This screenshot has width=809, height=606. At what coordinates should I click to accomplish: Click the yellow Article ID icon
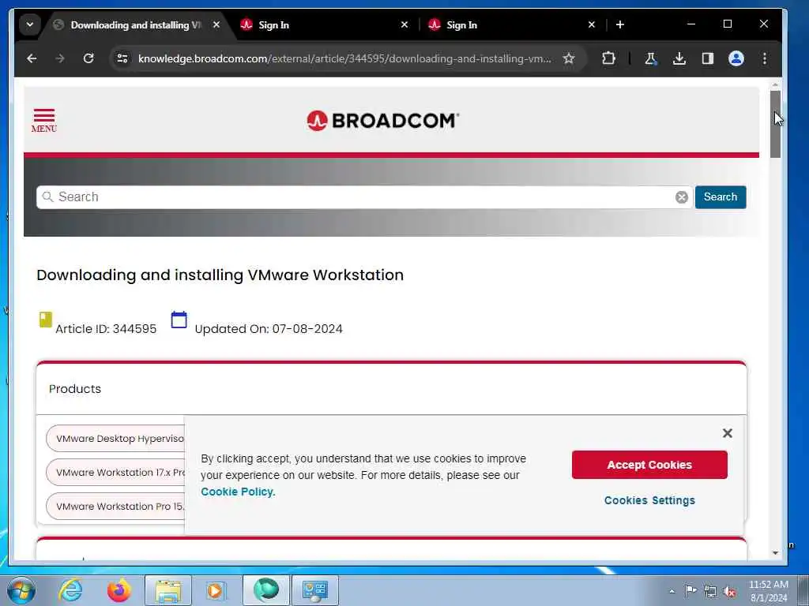(x=45, y=320)
